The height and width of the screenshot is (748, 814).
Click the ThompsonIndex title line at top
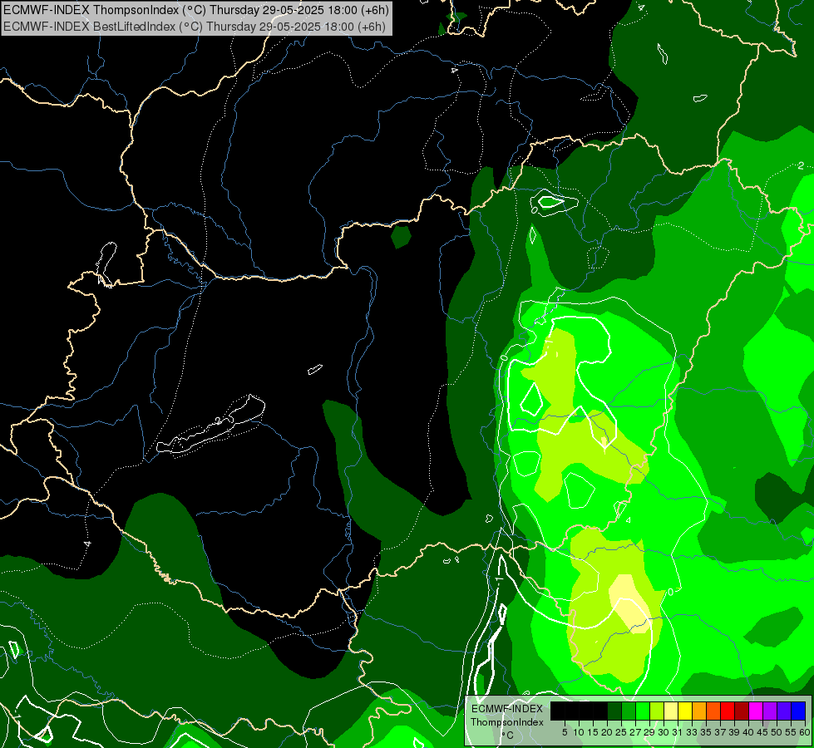coord(195,9)
